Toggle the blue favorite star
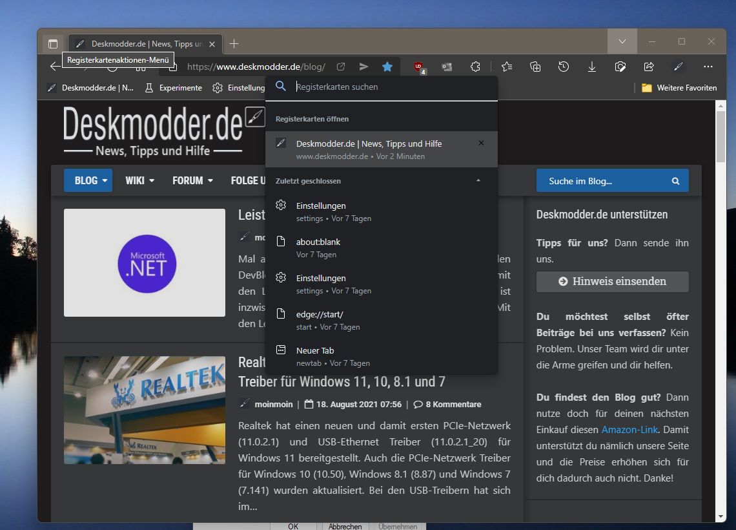The width and height of the screenshot is (736, 530). coord(387,67)
